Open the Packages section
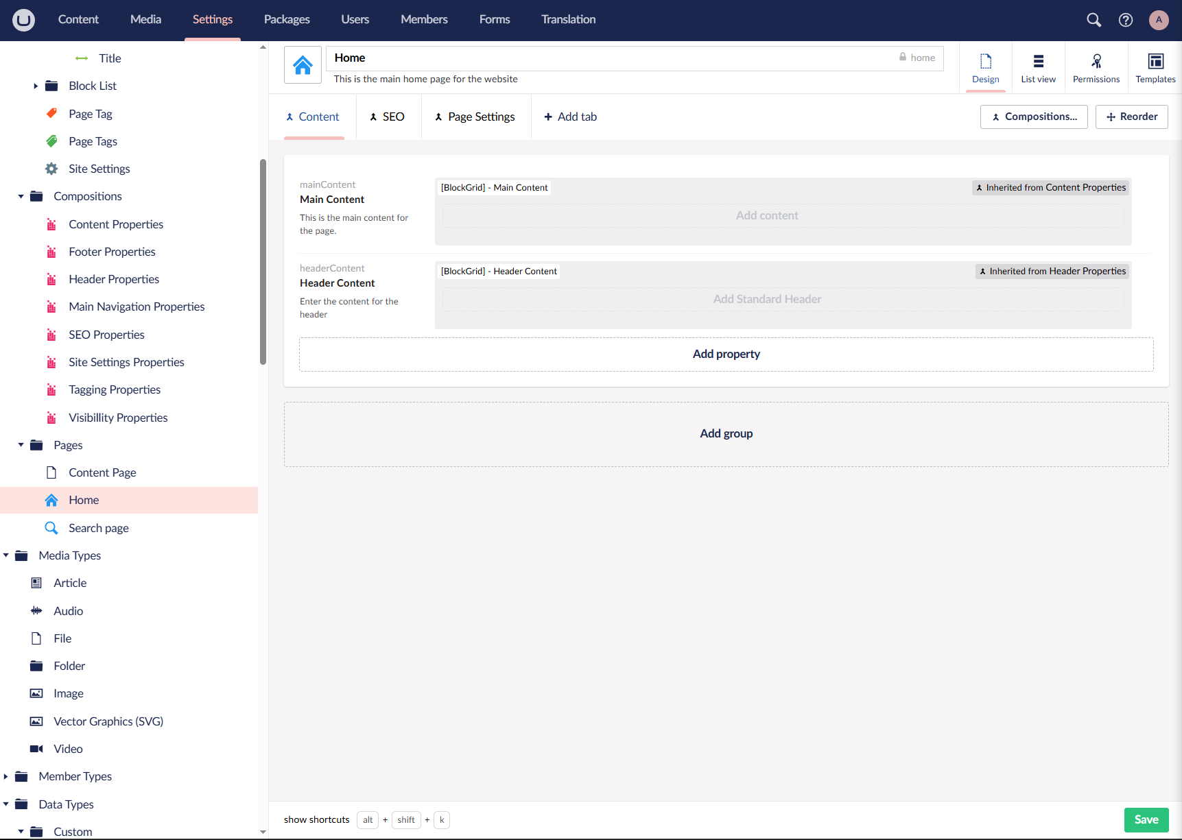1182x840 pixels. click(287, 19)
